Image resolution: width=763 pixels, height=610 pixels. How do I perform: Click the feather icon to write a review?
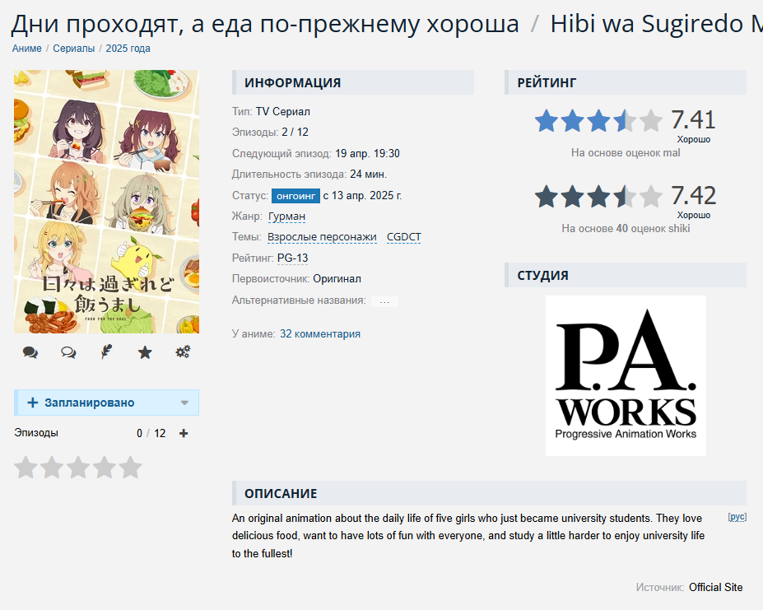106,352
